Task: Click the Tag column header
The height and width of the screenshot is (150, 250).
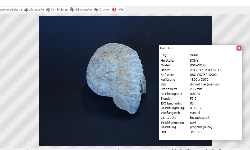Action: [164, 55]
